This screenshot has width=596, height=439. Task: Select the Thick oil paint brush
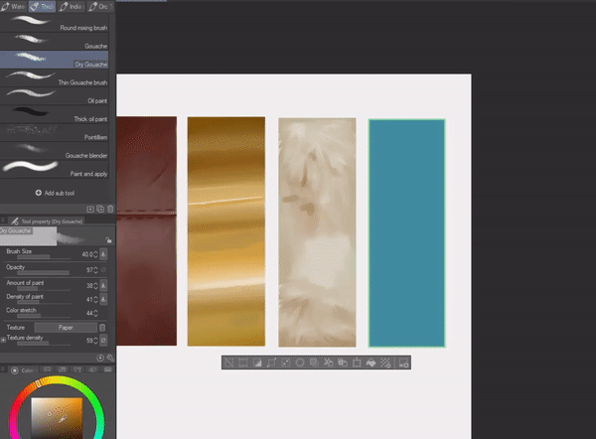click(55, 114)
